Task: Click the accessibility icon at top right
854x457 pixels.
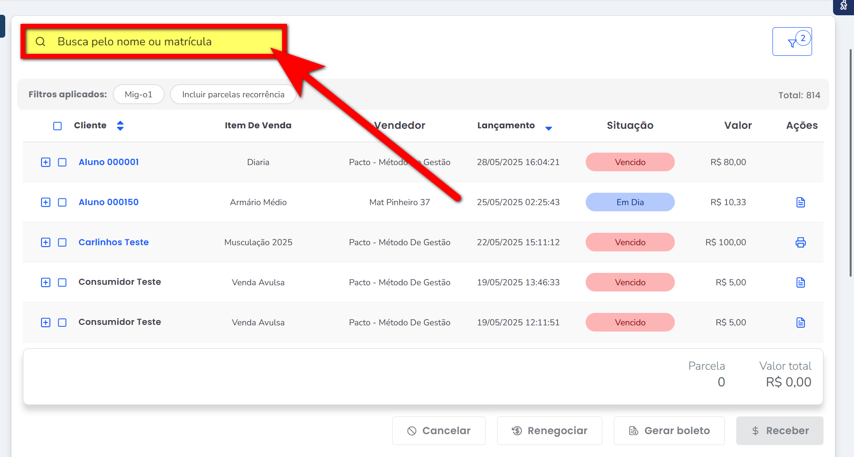Action: coord(844,5)
